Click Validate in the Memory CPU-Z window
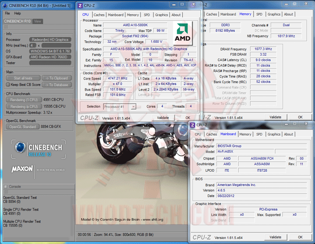Image resolution: width=315 pixels, height=244 pixels. pyautogui.click(x=275, y=117)
